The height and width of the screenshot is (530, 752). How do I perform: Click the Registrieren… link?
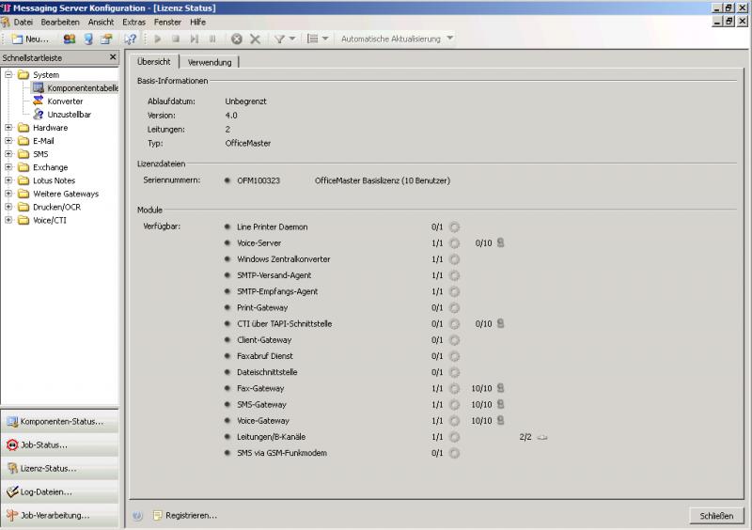(191, 515)
